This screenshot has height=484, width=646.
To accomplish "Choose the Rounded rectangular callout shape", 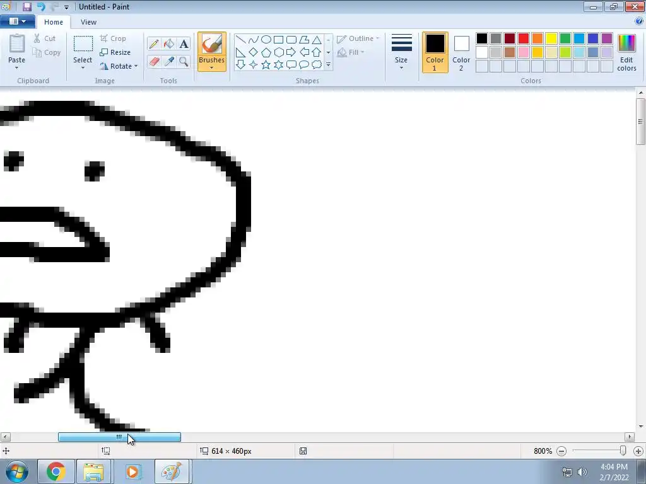I will 291,65.
